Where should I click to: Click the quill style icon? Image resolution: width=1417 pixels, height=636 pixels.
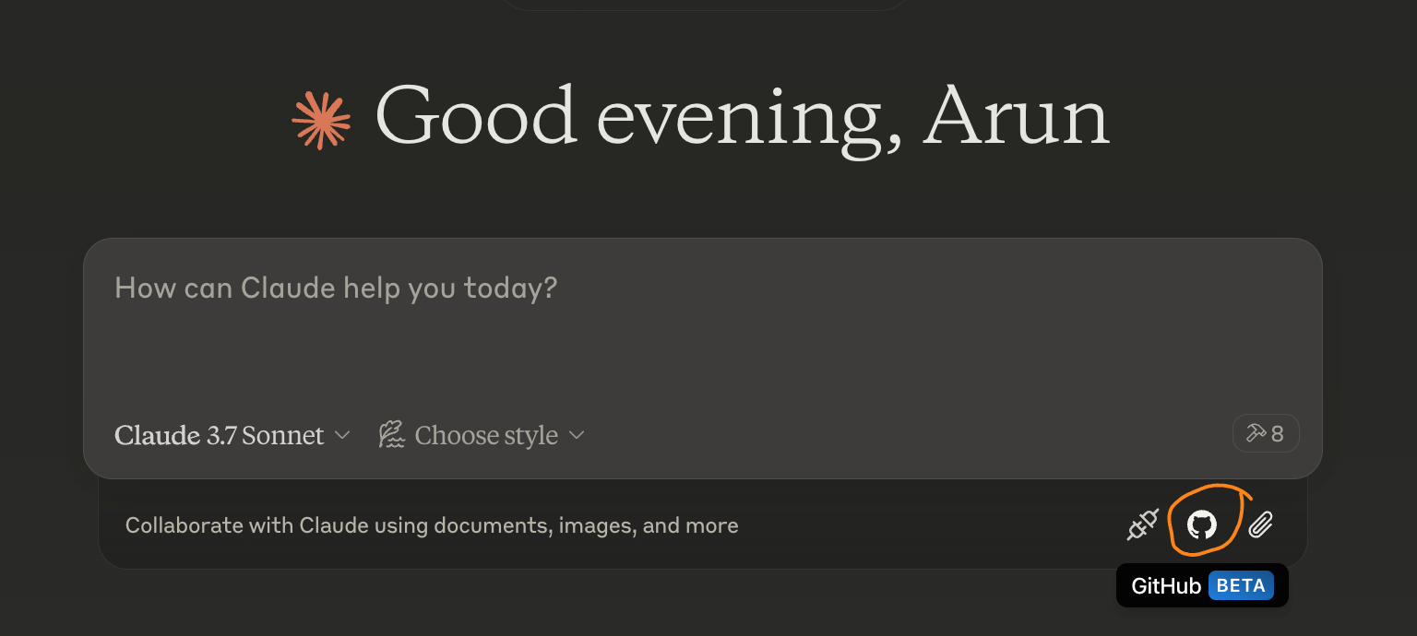(x=392, y=435)
